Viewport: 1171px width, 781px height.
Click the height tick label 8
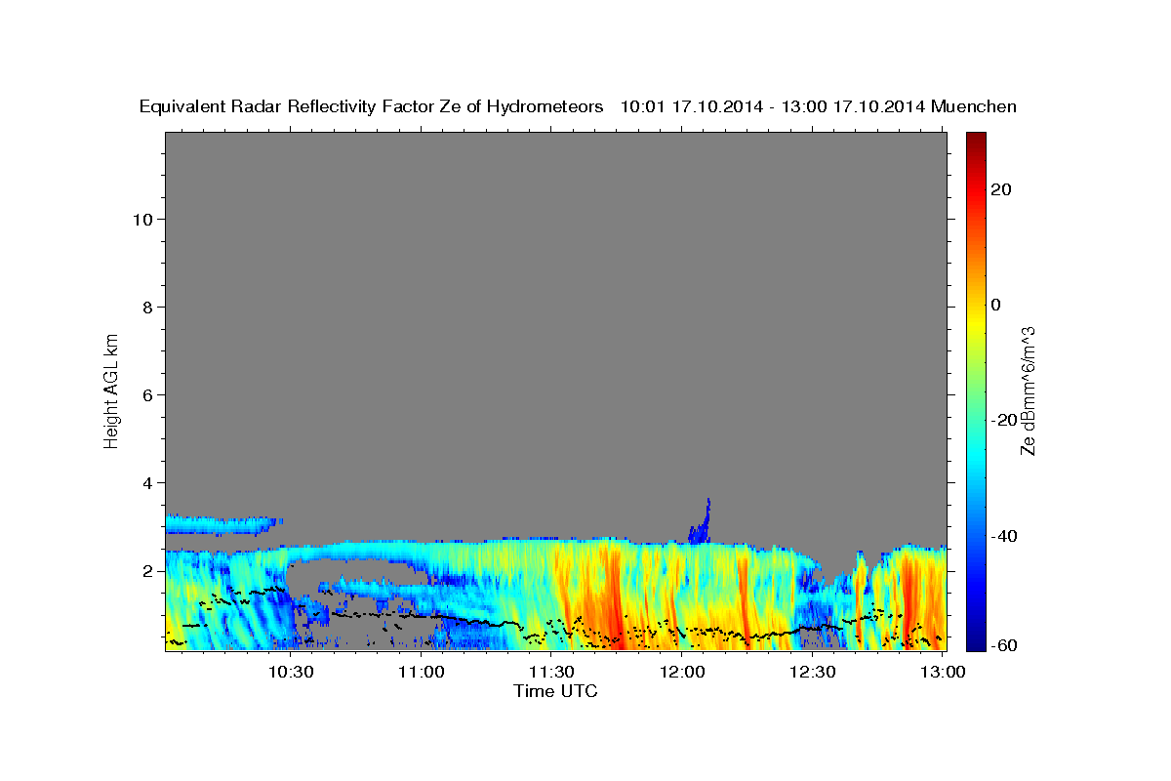147,307
